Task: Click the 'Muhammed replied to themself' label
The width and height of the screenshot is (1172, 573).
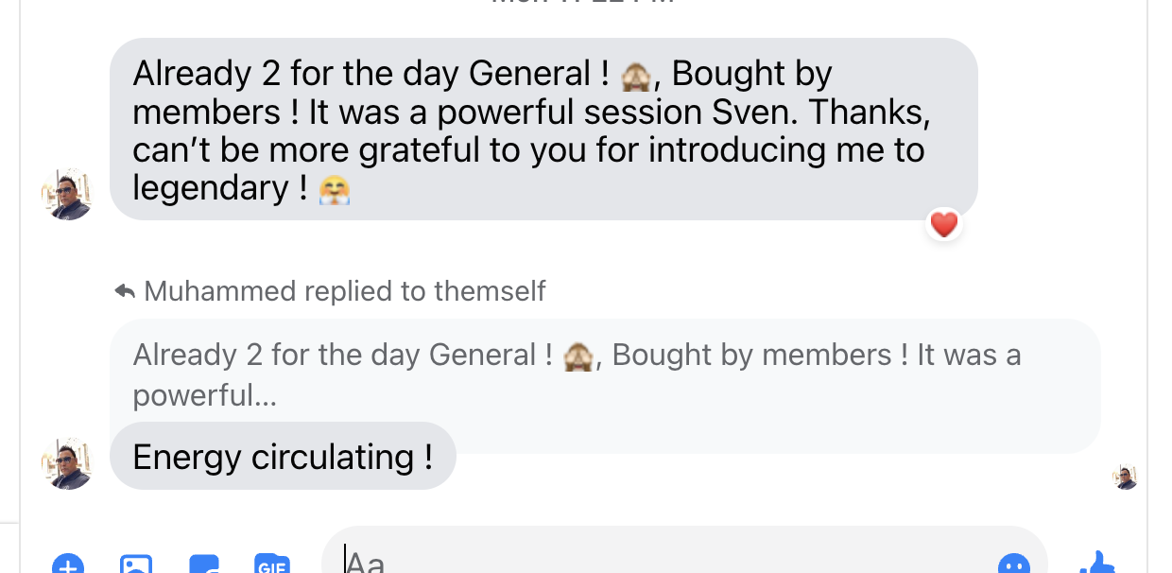Action: pyautogui.click(x=344, y=291)
